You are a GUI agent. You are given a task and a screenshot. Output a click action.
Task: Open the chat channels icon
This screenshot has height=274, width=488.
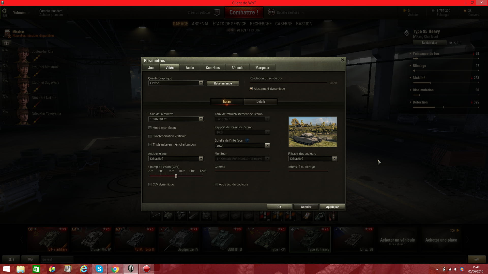[x=30, y=259]
